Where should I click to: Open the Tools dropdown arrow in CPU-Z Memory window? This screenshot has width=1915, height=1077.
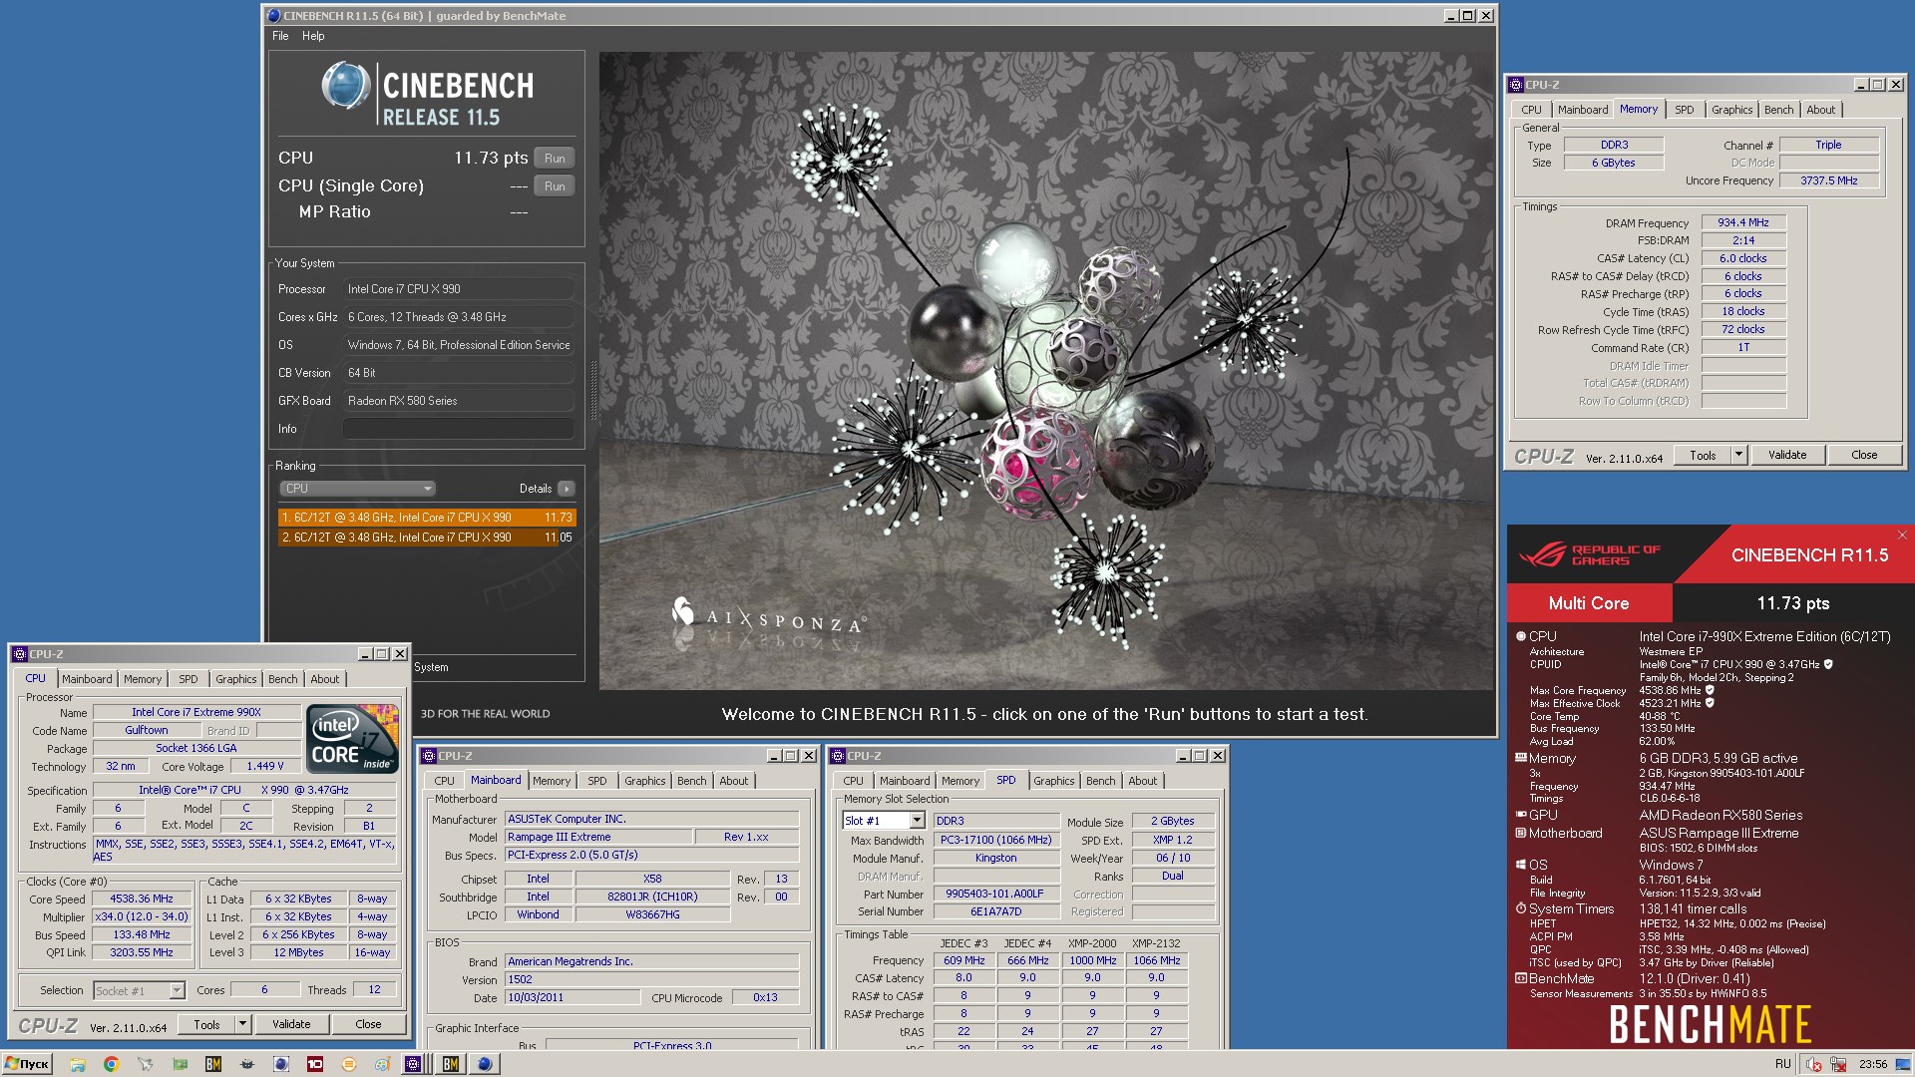click(1738, 455)
